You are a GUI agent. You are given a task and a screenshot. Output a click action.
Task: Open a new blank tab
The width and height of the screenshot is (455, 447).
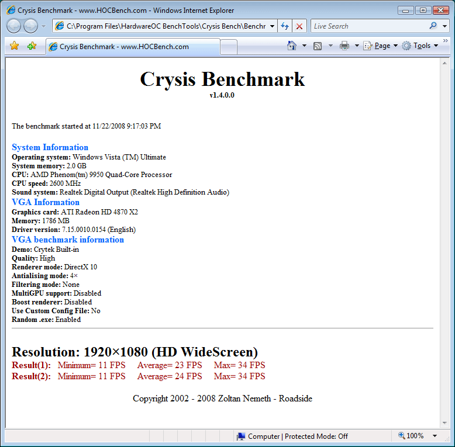229,47
